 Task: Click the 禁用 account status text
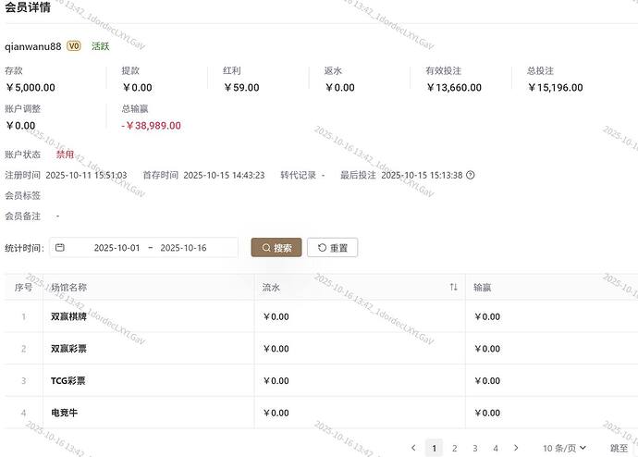point(65,154)
